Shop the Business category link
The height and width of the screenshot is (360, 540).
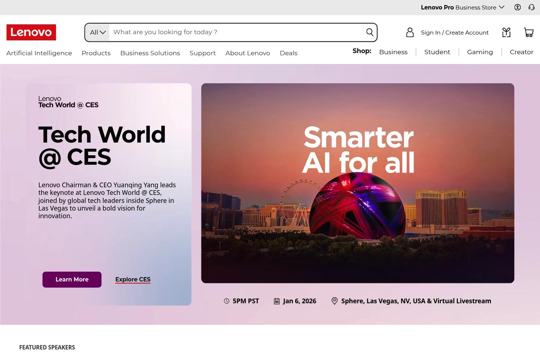coord(393,52)
